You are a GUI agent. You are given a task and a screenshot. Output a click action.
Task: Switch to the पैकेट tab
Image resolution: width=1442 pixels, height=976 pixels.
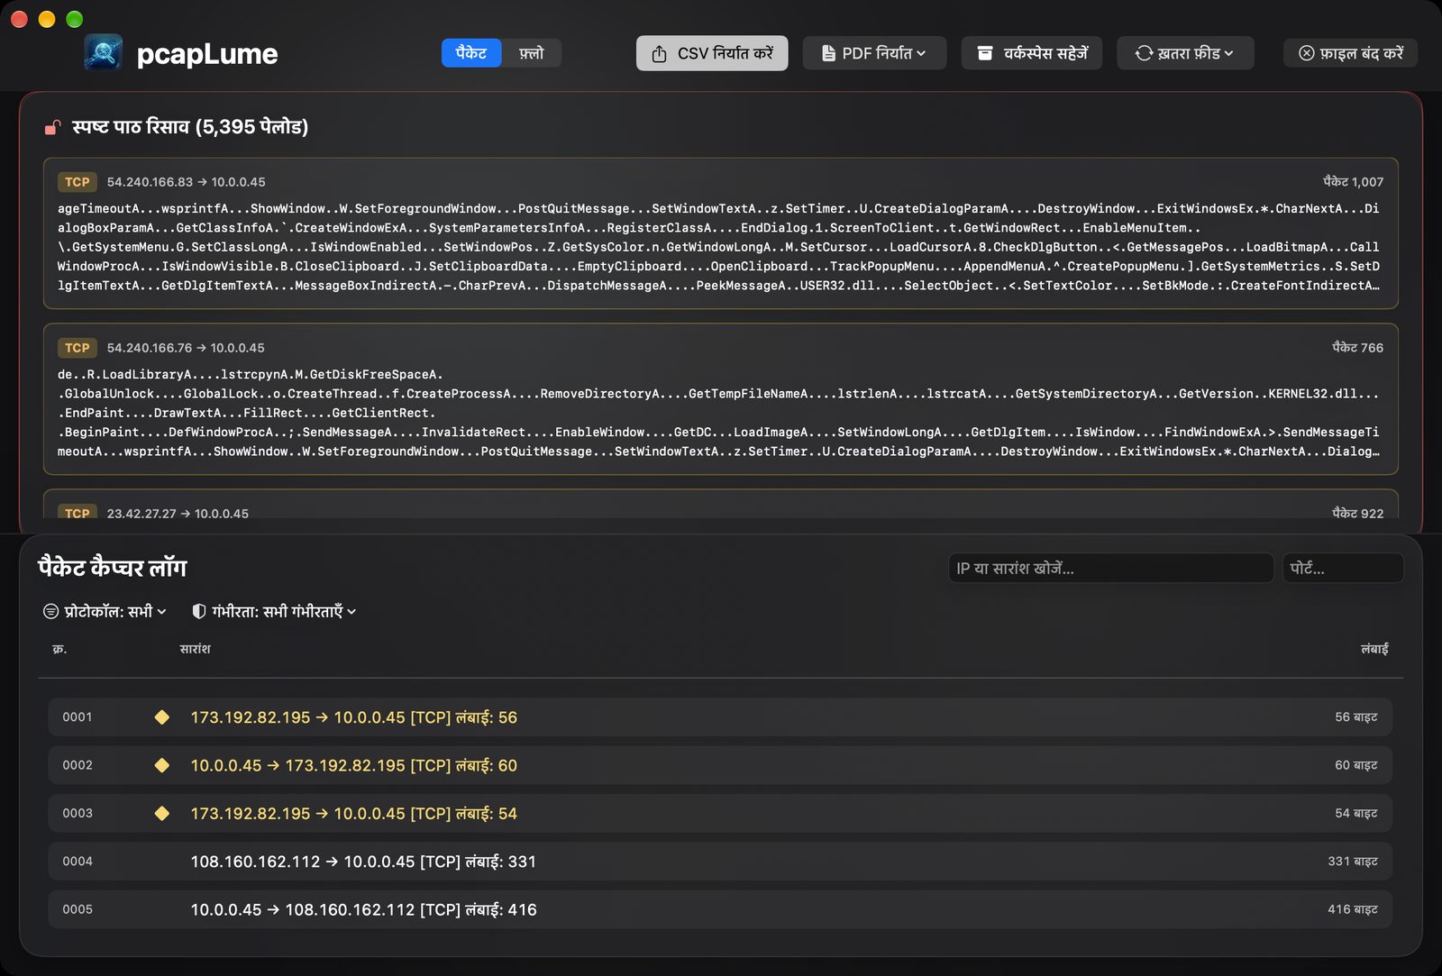pos(471,53)
